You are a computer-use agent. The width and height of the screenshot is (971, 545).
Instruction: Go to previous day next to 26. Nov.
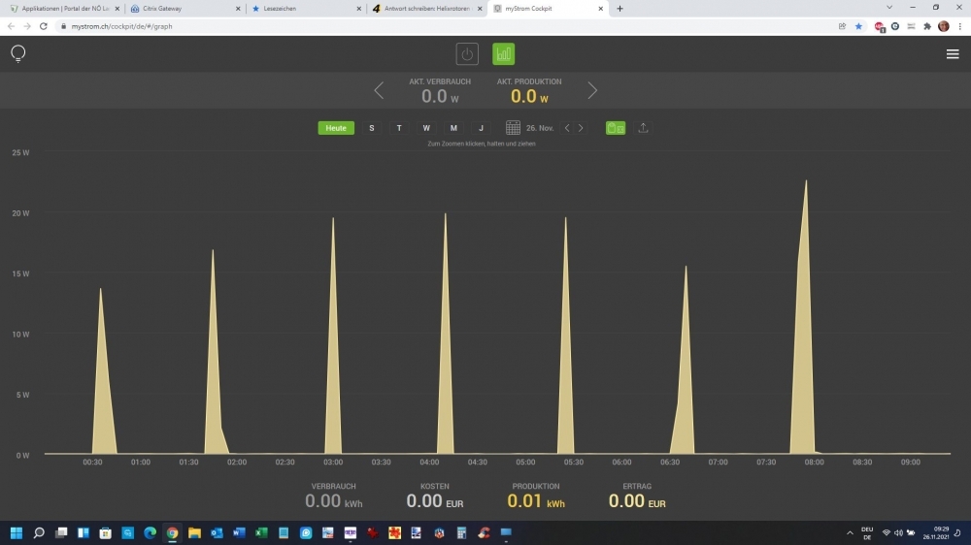[567, 128]
